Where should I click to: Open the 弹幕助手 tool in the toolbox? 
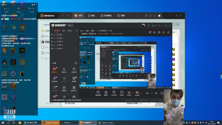(x=54, y=70)
